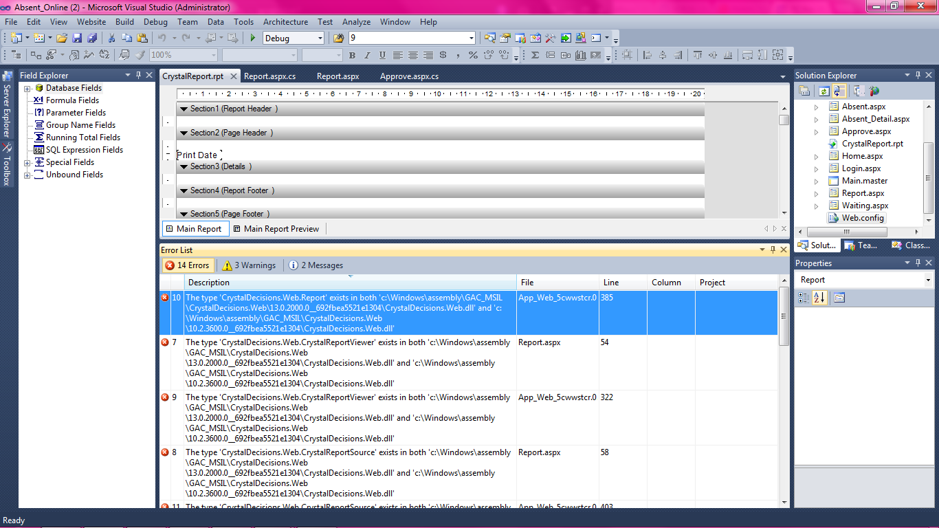Click the Paste clipboard icon
This screenshot has height=528, width=939.
(x=142, y=38)
